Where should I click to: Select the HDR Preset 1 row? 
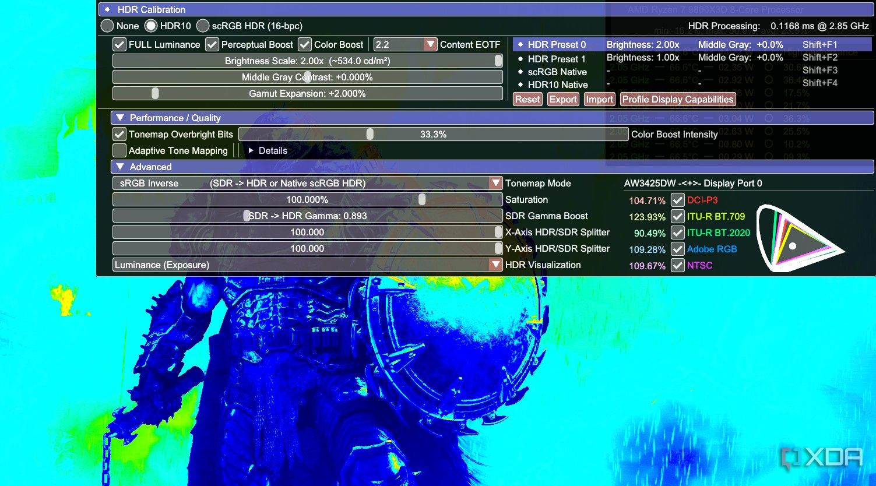(692, 58)
